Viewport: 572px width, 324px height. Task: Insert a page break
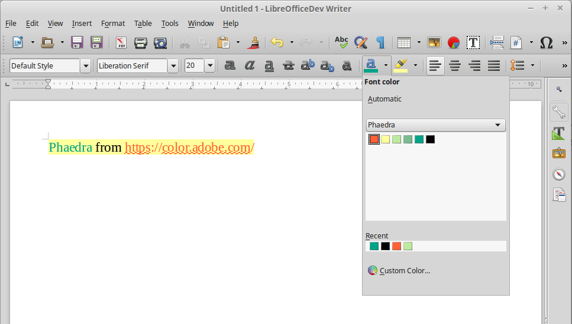(497, 42)
